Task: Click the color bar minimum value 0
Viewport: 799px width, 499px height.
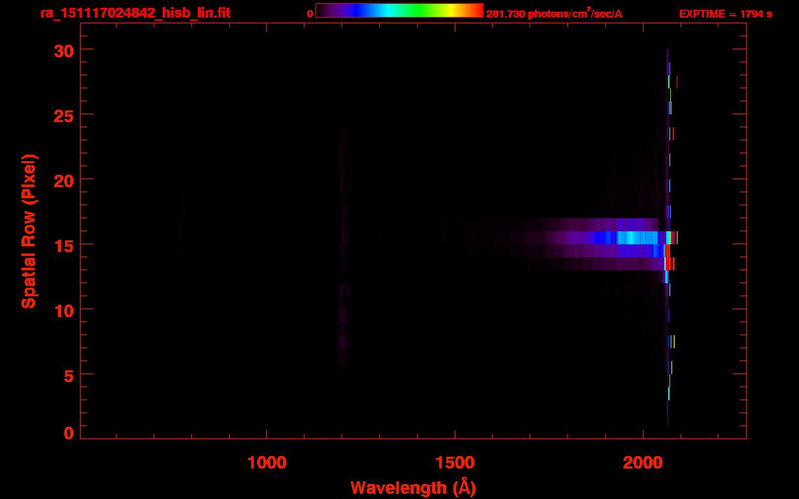Action: 310,14
